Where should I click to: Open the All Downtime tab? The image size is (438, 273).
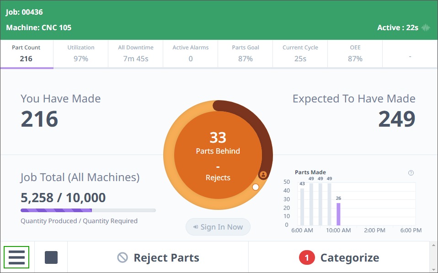point(135,54)
